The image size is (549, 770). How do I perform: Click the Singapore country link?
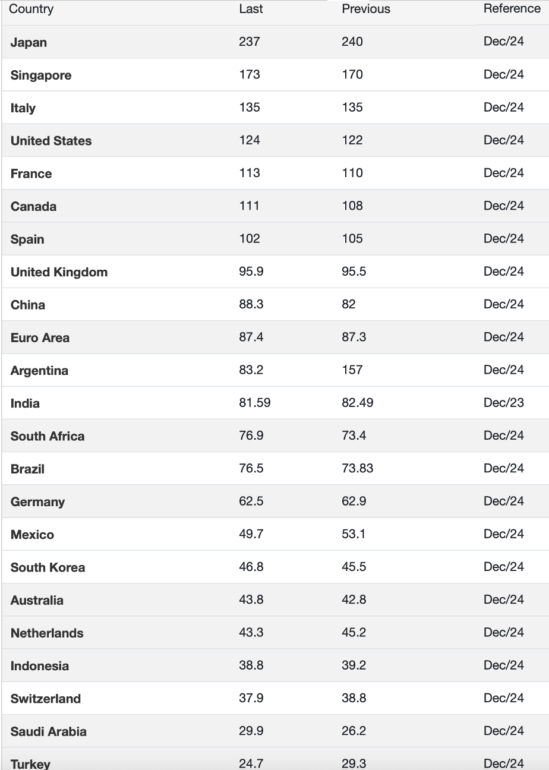tap(41, 75)
